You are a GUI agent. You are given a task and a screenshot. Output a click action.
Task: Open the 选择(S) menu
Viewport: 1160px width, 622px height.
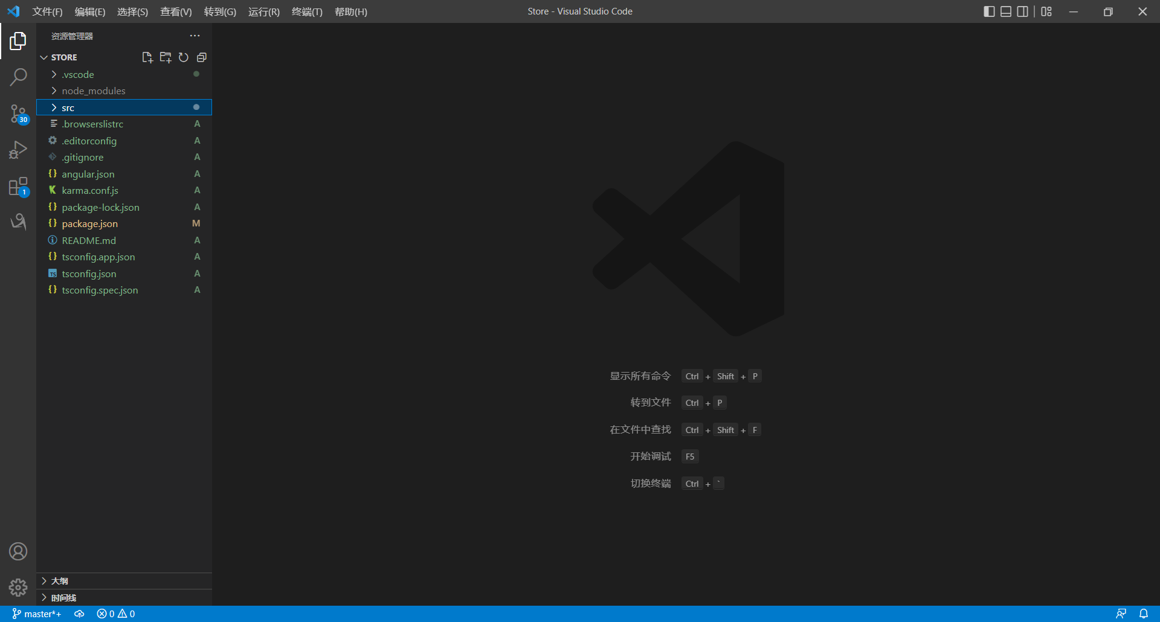pyautogui.click(x=132, y=11)
